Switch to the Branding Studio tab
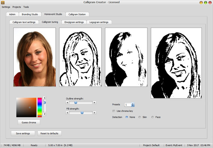The width and height of the screenshot is (213, 148). coord(30,14)
